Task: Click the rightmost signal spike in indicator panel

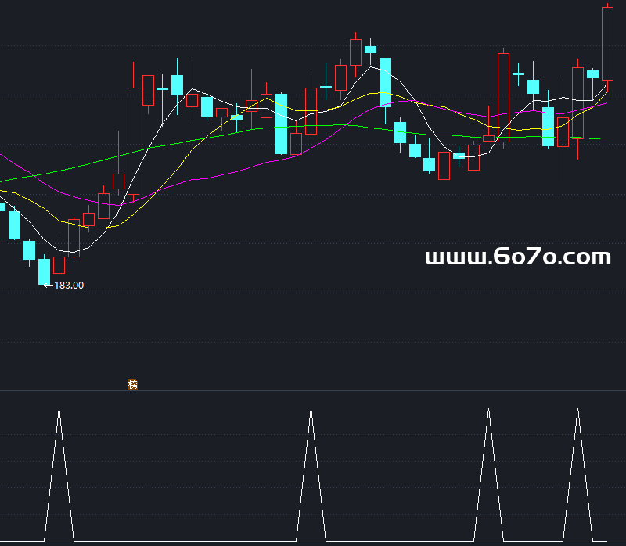Action: tap(577, 474)
